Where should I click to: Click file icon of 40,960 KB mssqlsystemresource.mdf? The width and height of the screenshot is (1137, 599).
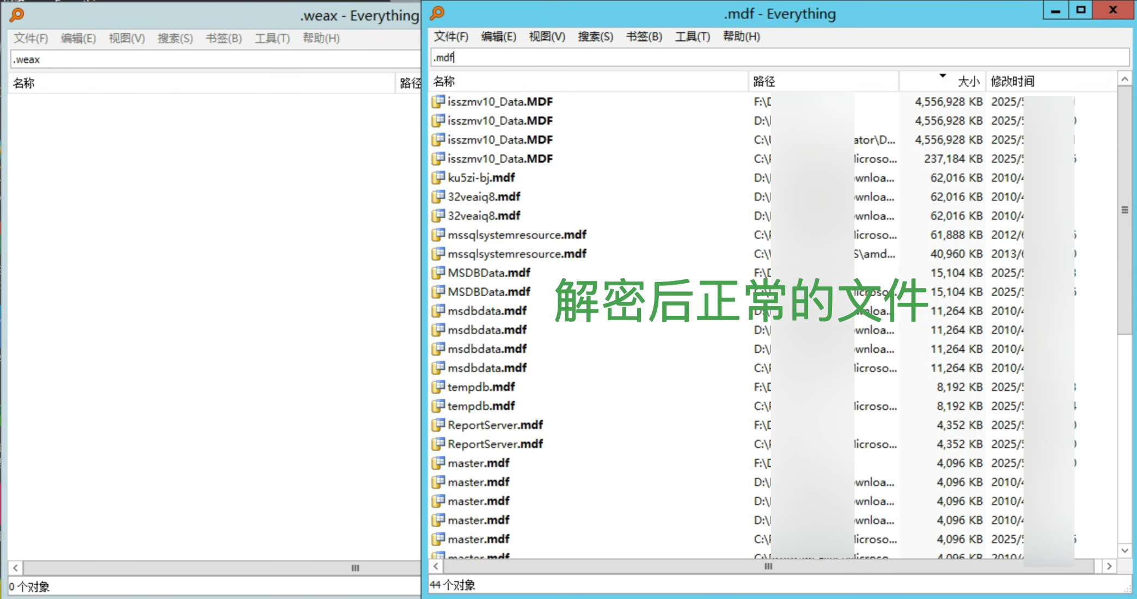(x=438, y=254)
